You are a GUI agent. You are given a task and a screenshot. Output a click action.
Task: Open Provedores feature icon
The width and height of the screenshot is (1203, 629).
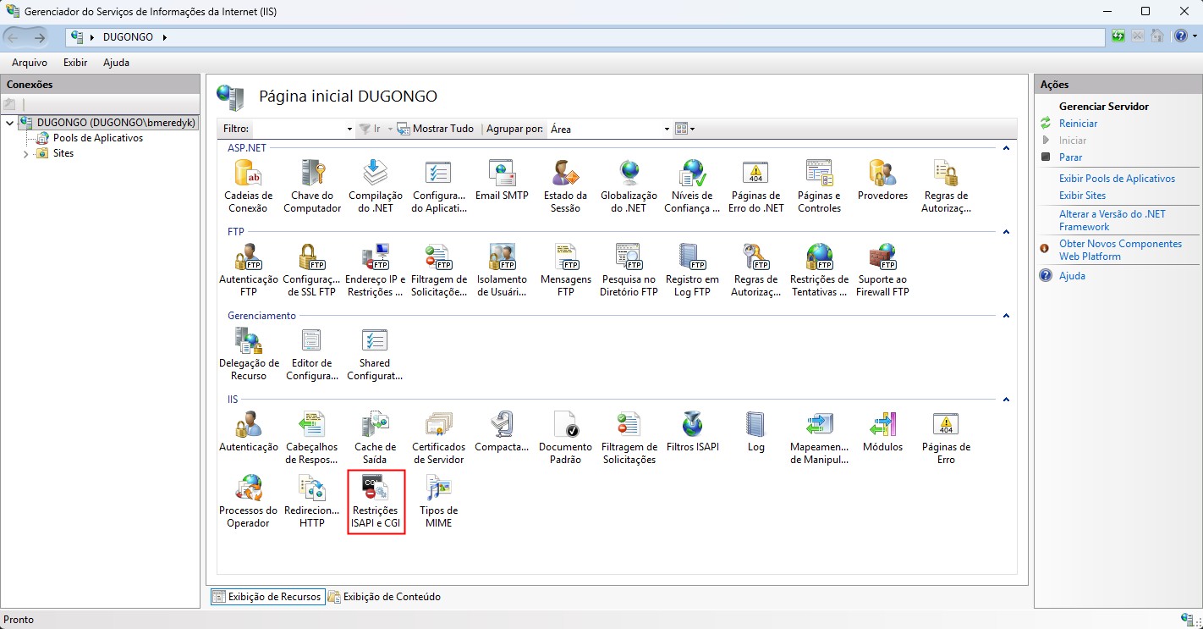pos(882,180)
